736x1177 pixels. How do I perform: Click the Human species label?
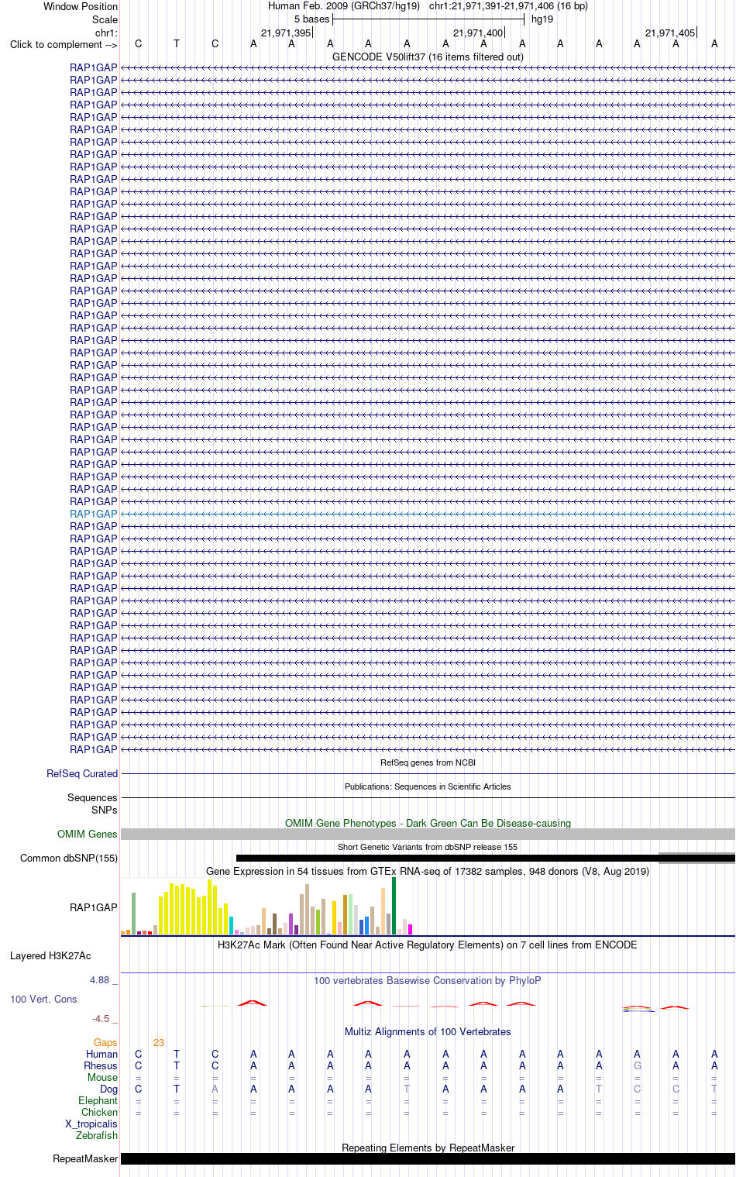point(101,1054)
